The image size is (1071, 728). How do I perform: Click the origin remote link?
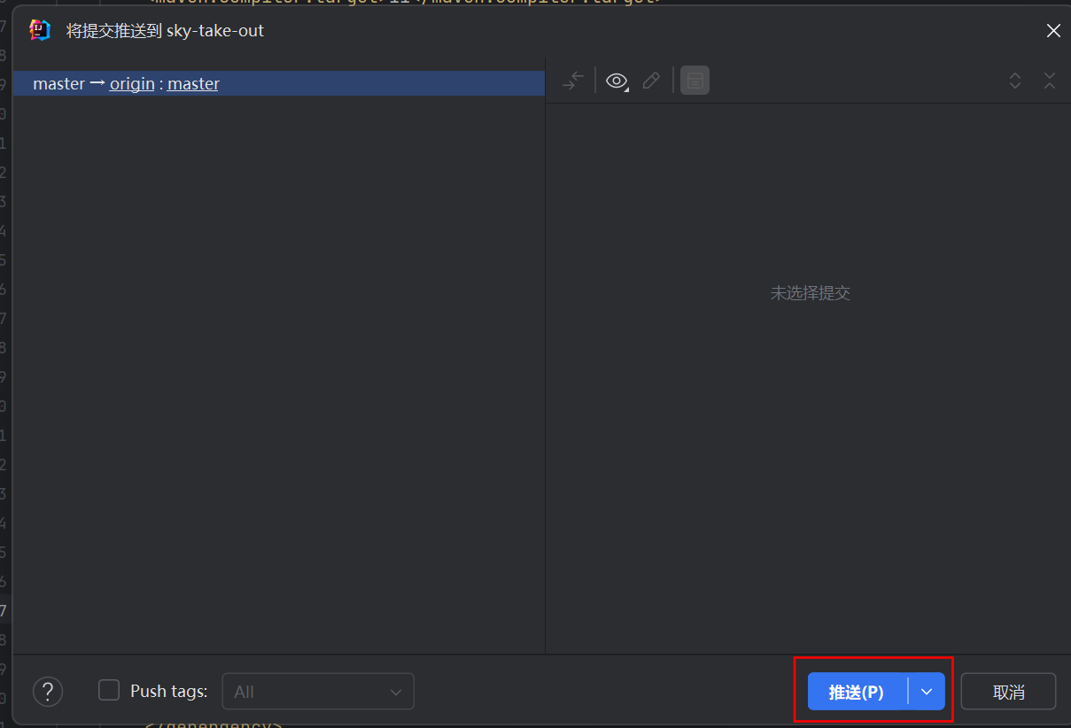(132, 84)
